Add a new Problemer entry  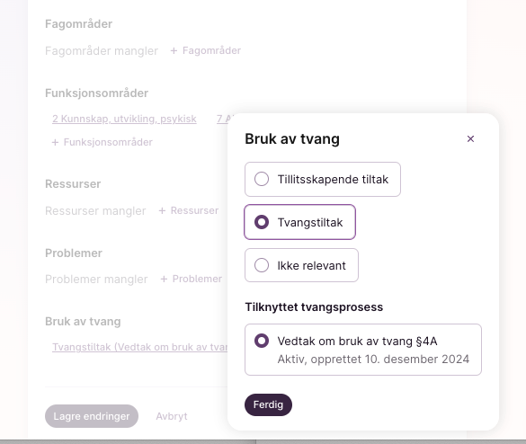pos(192,279)
